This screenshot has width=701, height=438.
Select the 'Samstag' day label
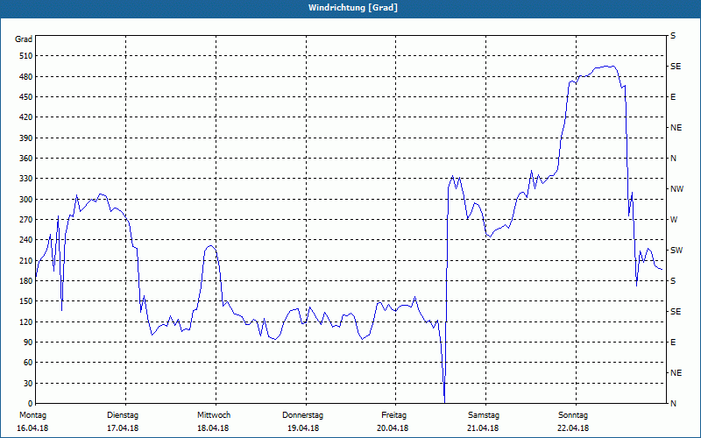click(x=484, y=415)
